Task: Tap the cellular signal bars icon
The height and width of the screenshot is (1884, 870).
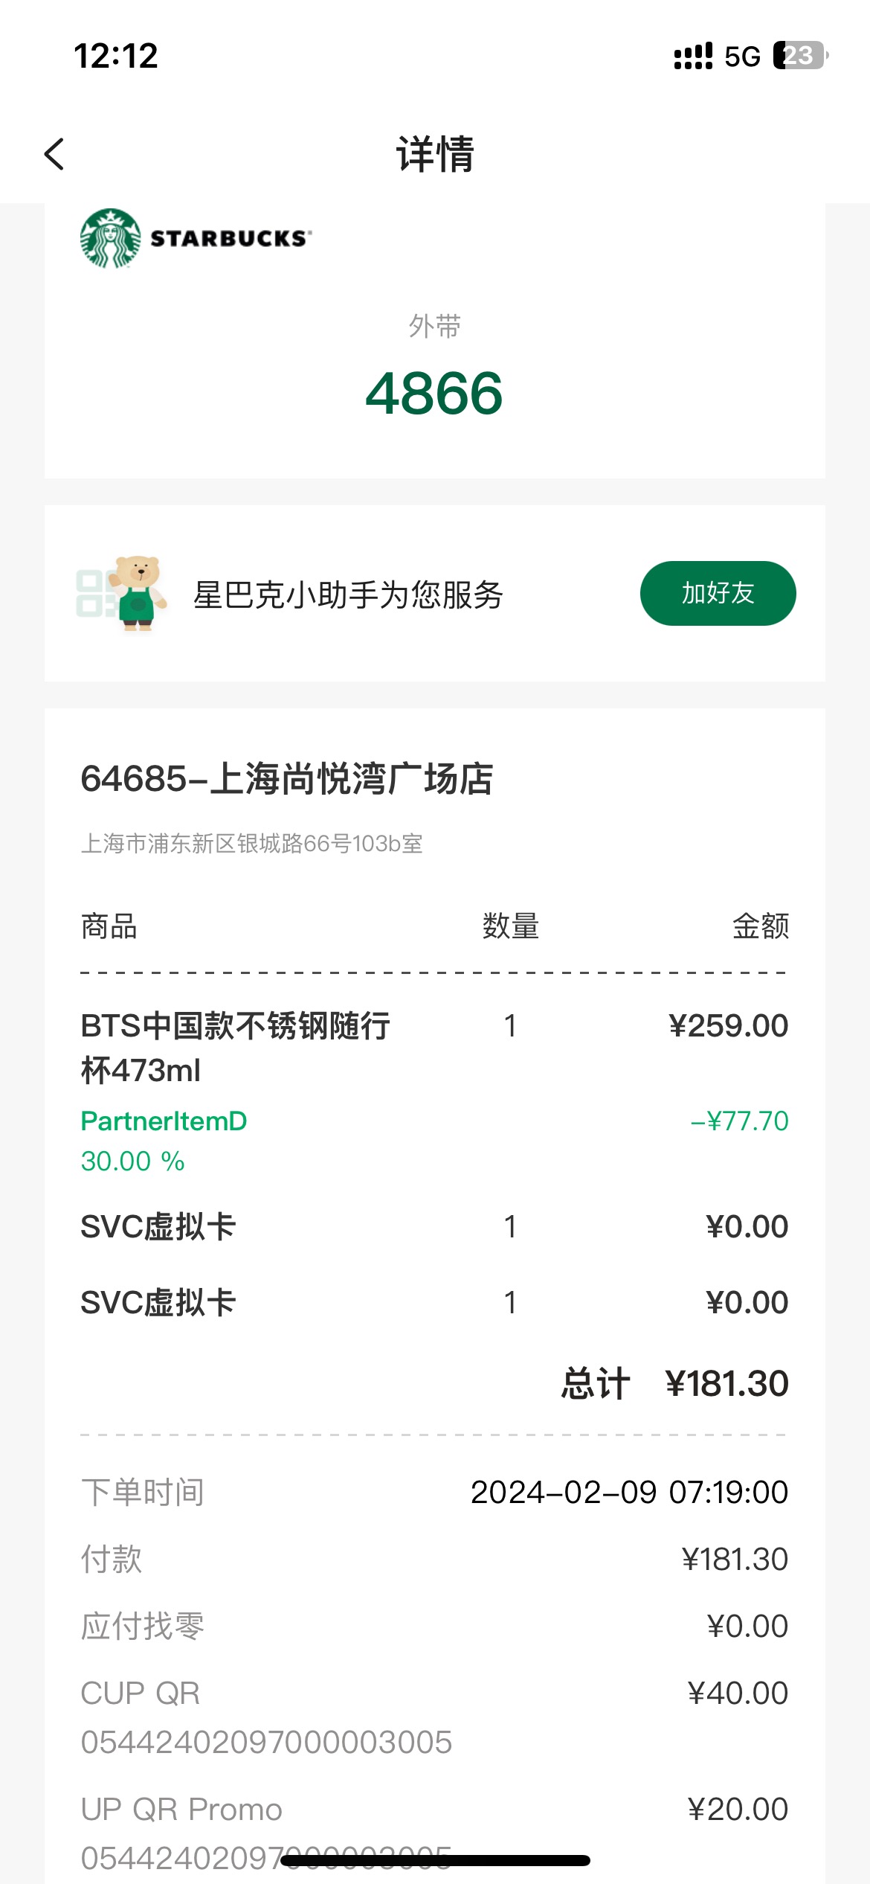Action: 693,56
